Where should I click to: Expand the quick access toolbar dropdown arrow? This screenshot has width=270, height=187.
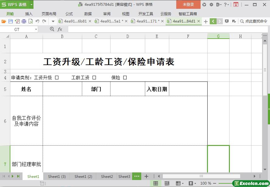(53, 21)
